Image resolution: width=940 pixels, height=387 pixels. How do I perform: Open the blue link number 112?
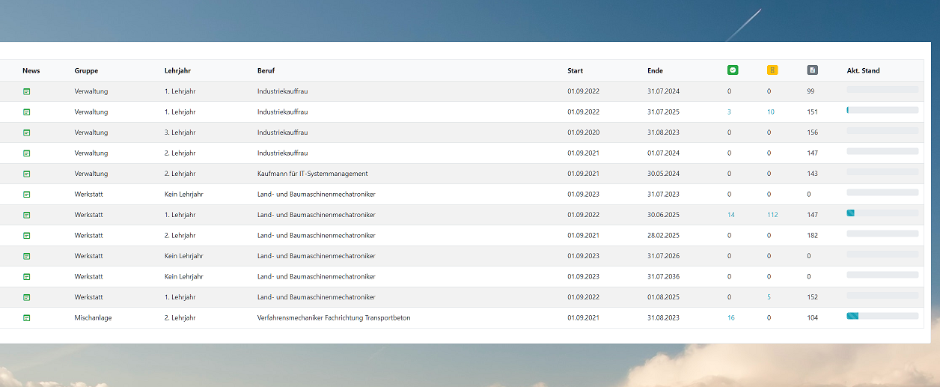[772, 215]
